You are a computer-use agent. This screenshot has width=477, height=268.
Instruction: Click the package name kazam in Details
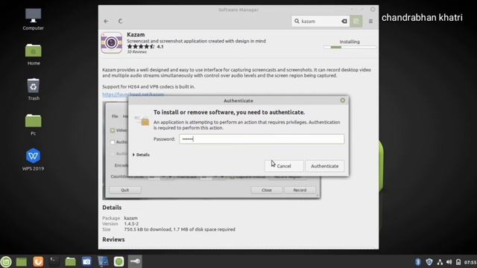pos(131,218)
